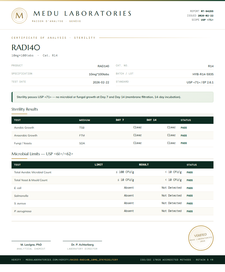The width and height of the screenshot is (225, 272).
Task: Click the S. aureus row label
Action: [x=20, y=204]
